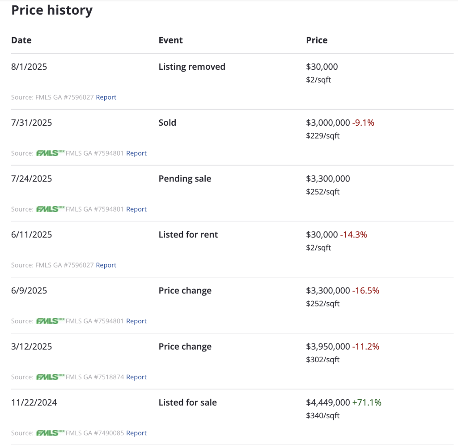Image resolution: width=458 pixels, height=445 pixels.
Task: Click the FMLS logo in the 7/31/2025 Sold row
Action: (x=50, y=153)
